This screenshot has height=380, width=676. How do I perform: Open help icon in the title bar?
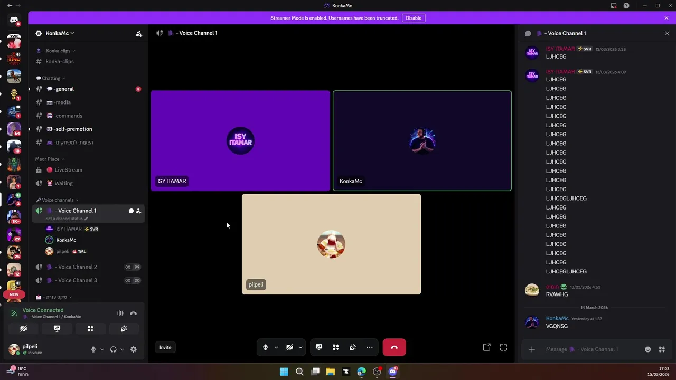click(626, 6)
